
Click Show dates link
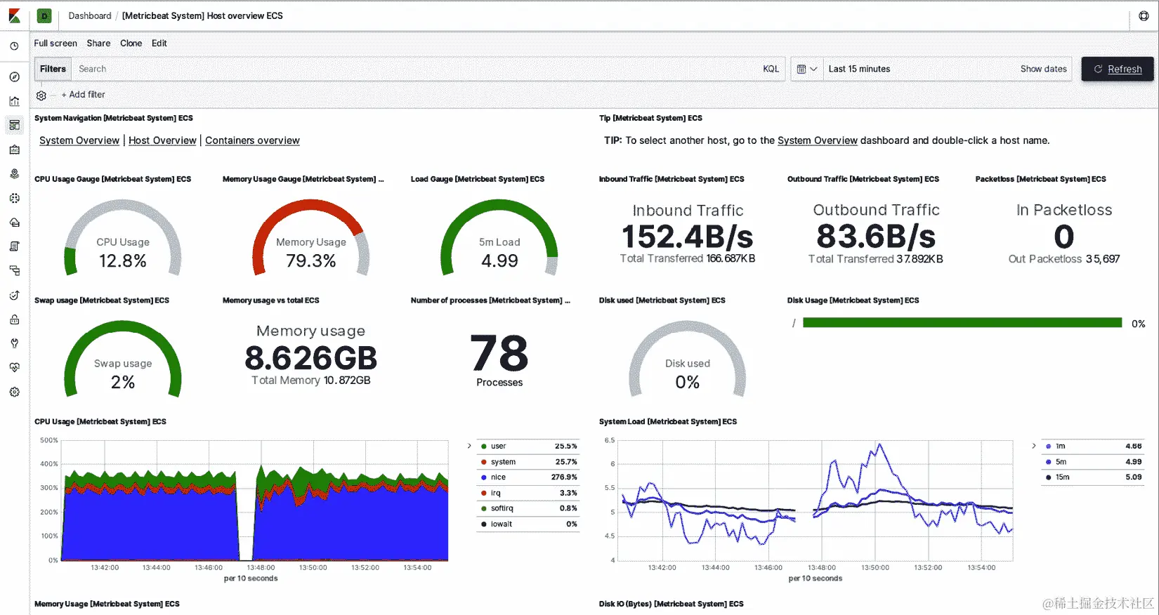[x=1043, y=69]
